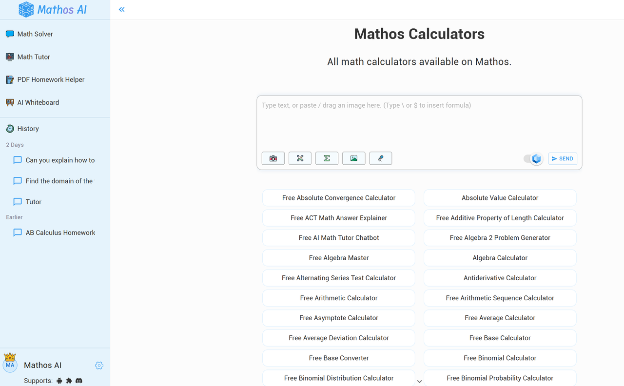This screenshot has height=386, width=624.
Task: Open settings via the gear icon
Action: pyautogui.click(x=99, y=366)
